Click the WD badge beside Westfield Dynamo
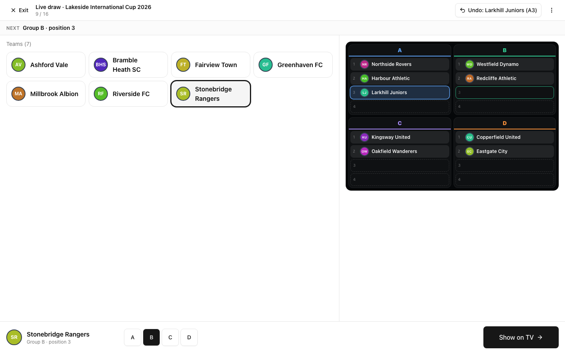Viewport: 565px width, 353px height. point(469,64)
